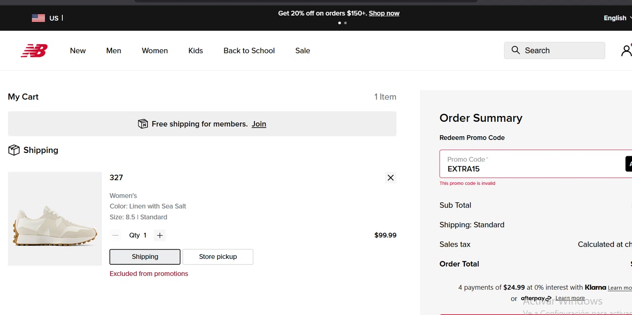This screenshot has height=315, width=632.
Task: Click the Klarna logo text
Action: coord(595,287)
